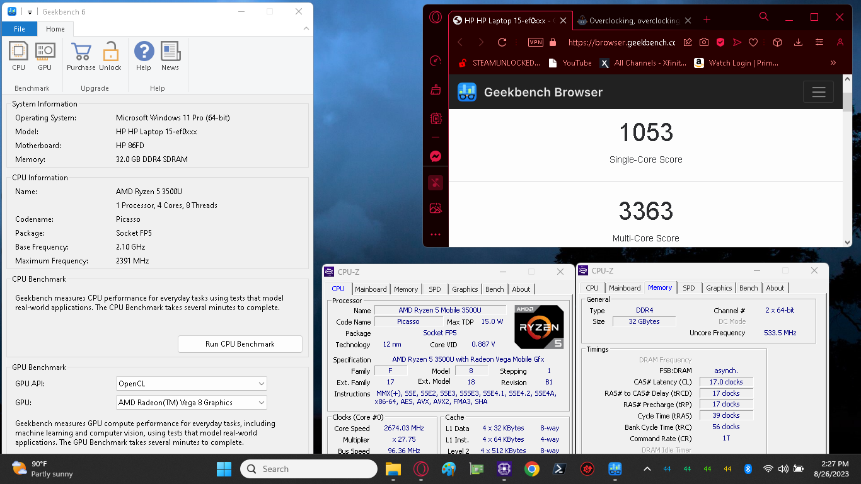Switch to the Overclocking browser tab

[x=633, y=20]
